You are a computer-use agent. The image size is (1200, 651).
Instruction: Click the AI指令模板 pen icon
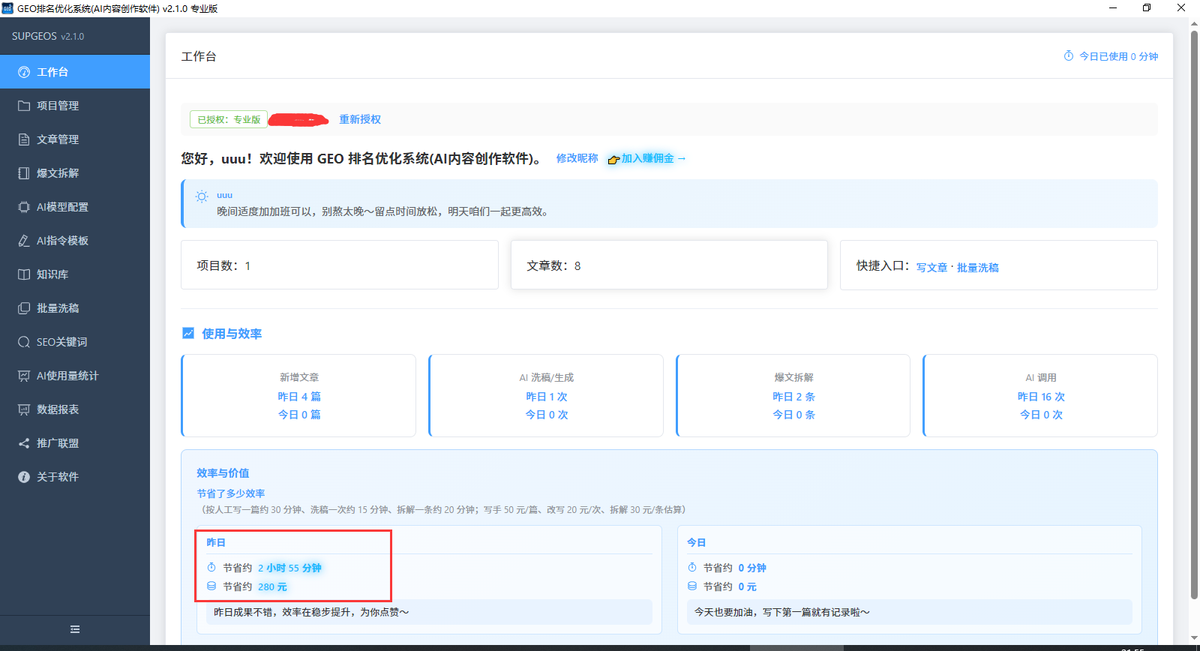tap(24, 241)
